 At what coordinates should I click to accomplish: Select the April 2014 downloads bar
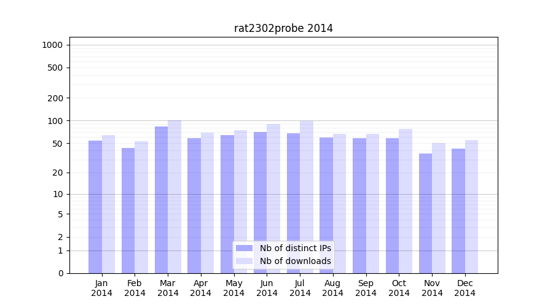pos(208,203)
